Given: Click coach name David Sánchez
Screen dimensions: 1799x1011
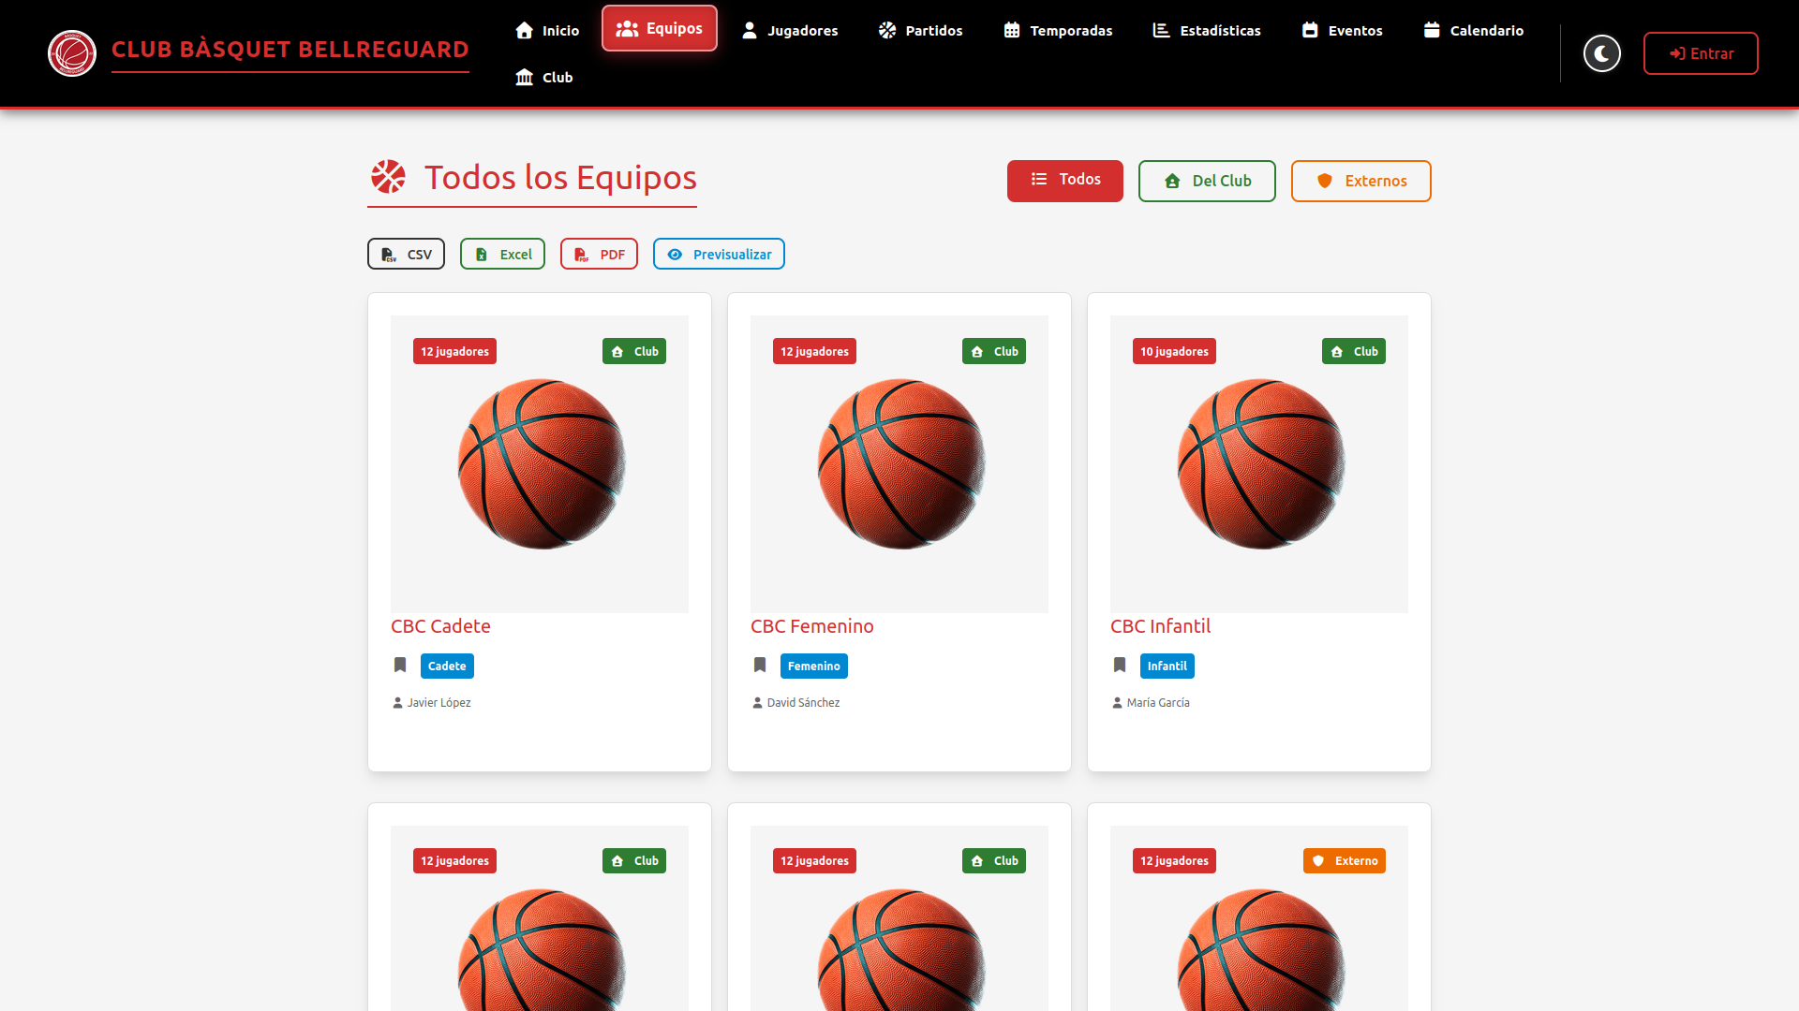Looking at the screenshot, I should 803,702.
